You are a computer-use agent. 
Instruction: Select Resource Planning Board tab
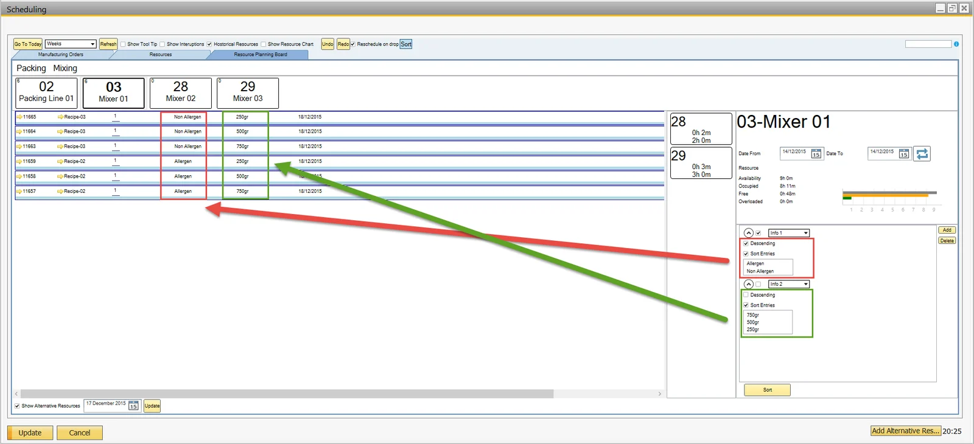click(x=261, y=55)
